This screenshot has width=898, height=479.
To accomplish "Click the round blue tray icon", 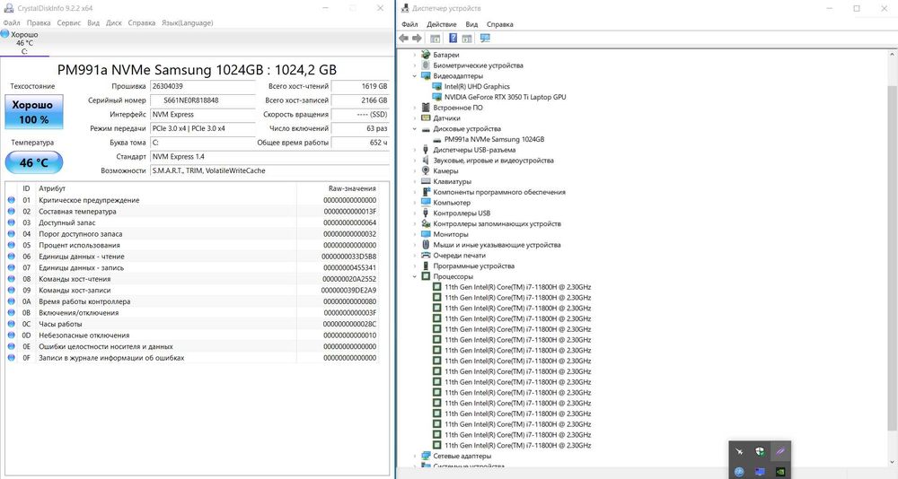I will pos(739,472).
